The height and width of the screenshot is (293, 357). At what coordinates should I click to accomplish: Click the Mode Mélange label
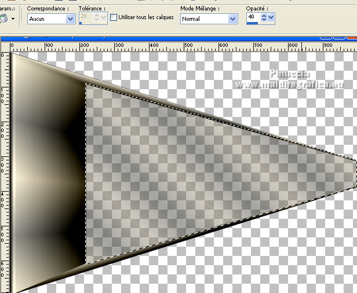200,9
